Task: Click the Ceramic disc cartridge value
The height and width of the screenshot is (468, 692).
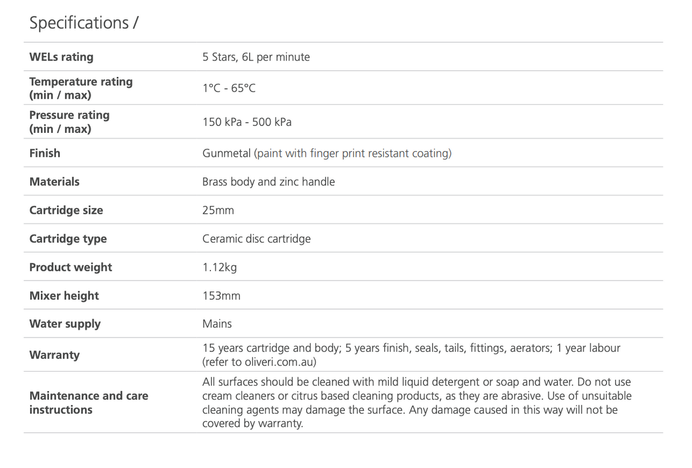Action: tap(257, 239)
